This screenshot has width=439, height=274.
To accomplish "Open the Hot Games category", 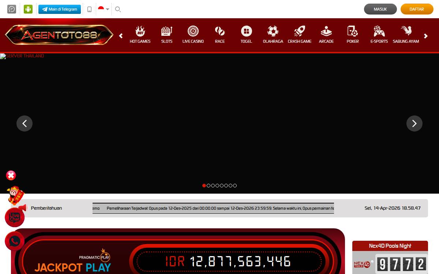I will (x=140, y=35).
